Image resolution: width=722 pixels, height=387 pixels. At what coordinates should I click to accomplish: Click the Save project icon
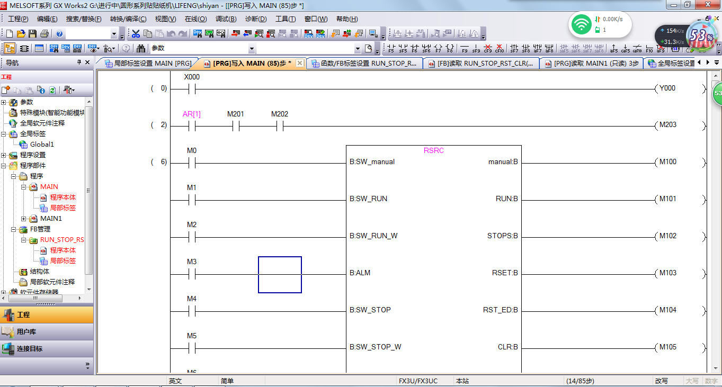(32, 34)
